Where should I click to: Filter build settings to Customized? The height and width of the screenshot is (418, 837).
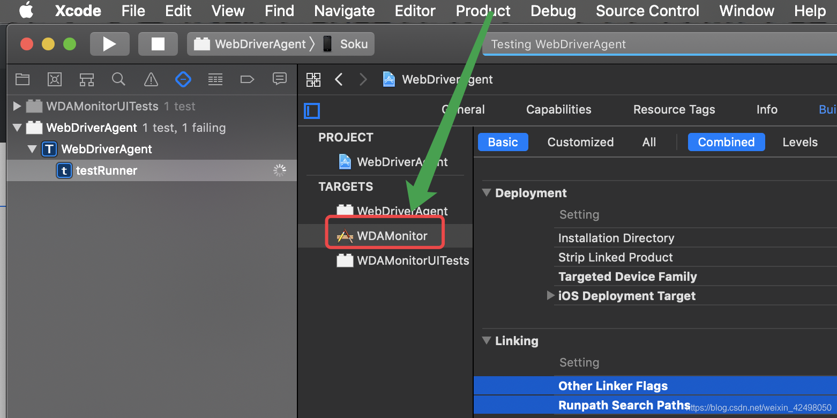tap(580, 142)
